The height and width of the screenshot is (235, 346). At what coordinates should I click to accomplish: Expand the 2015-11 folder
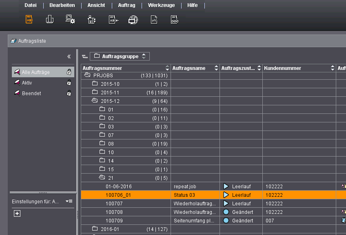(95, 92)
